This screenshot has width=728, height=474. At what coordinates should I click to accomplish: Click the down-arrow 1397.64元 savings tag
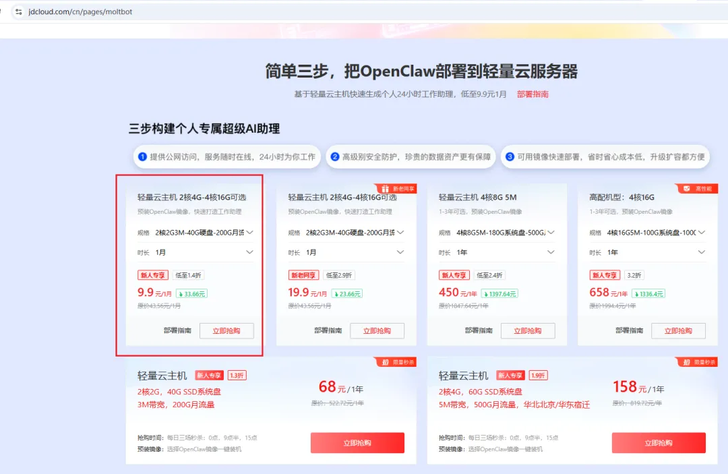click(499, 294)
